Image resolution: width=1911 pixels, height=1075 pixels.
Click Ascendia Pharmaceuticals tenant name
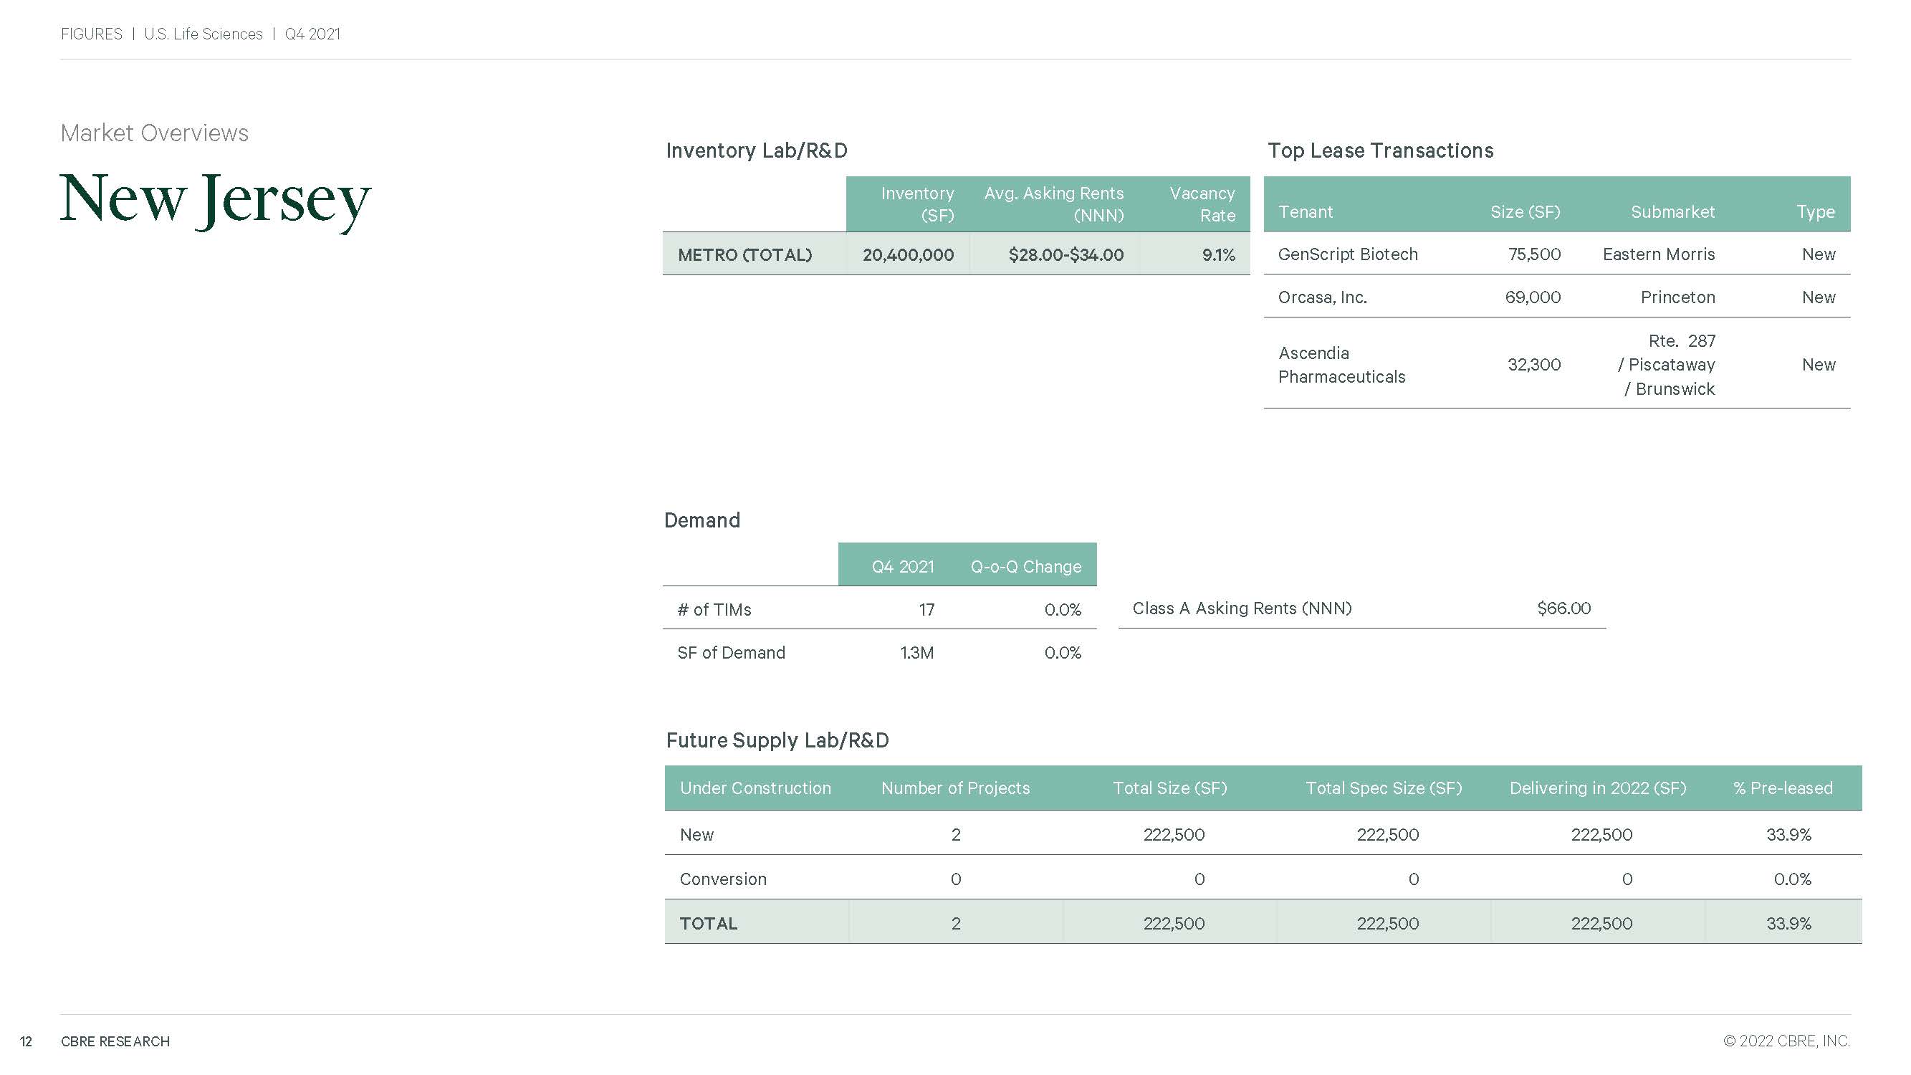pos(1341,364)
